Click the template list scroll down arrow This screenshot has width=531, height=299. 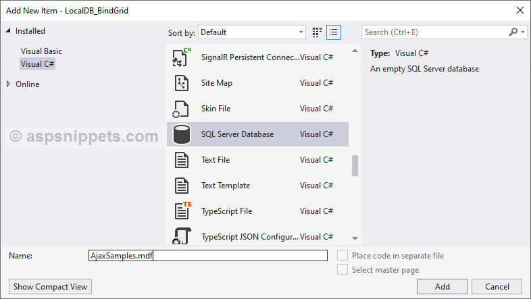(355, 238)
